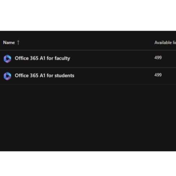
Task: Toggle the Name sort arrow
Action: [x=18, y=43]
